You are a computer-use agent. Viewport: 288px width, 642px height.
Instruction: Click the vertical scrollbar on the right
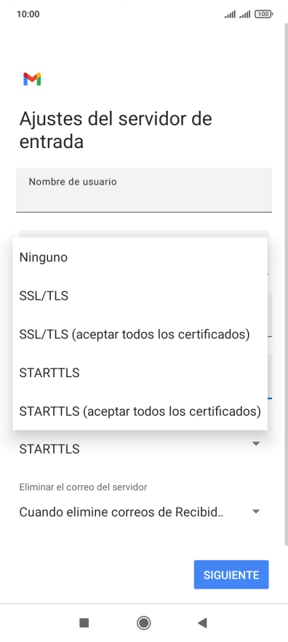coord(286,283)
